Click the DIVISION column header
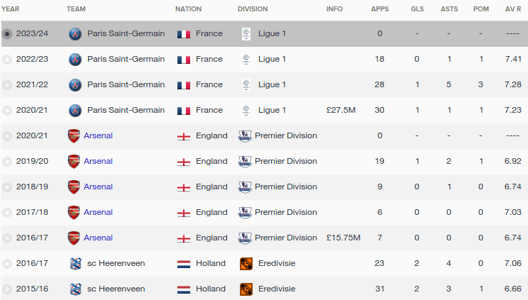 [x=253, y=9]
